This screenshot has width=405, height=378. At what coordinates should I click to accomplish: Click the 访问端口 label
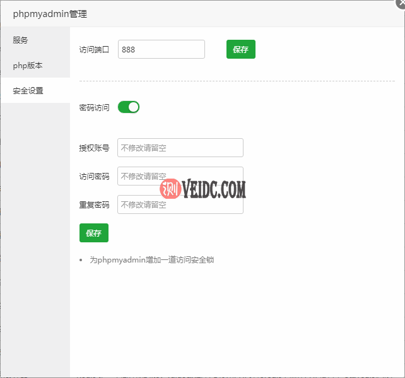94,49
